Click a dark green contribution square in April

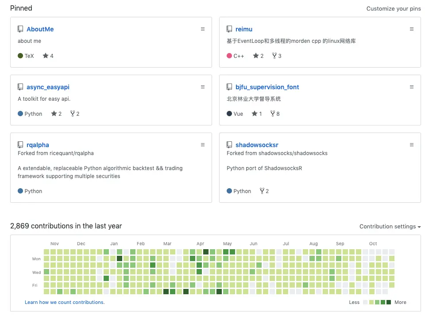pyautogui.click(x=205, y=252)
